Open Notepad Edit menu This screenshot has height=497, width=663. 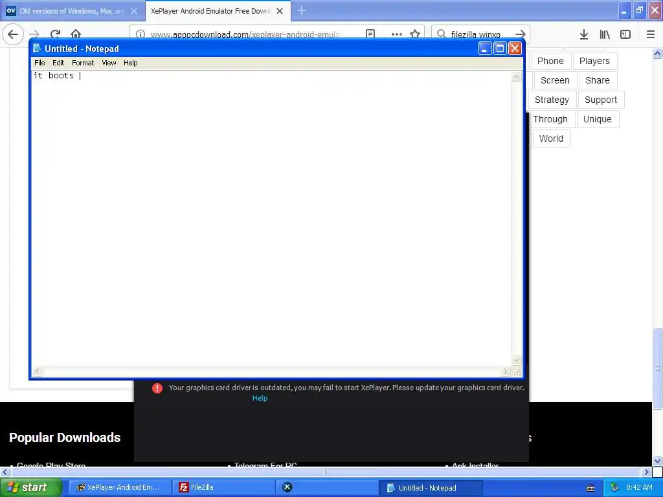point(58,63)
